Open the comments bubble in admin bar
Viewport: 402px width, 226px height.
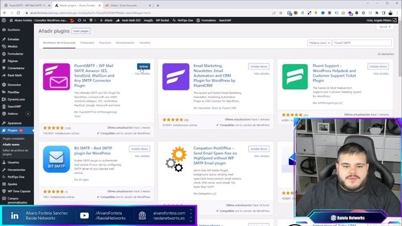92,20
